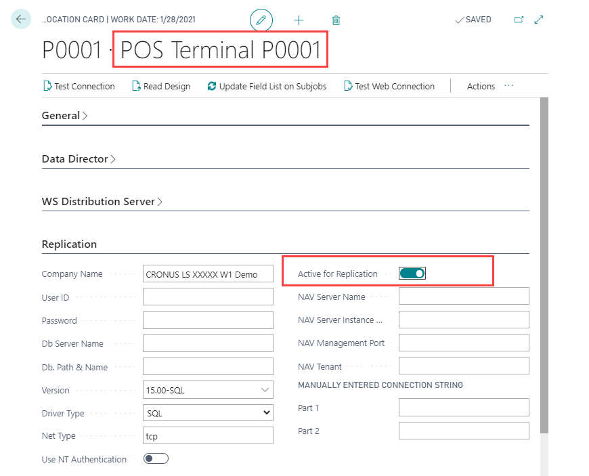This screenshot has width=589, height=476.
Task: Expand the Data Director section
Action: pyautogui.click(x=79, y=159)
